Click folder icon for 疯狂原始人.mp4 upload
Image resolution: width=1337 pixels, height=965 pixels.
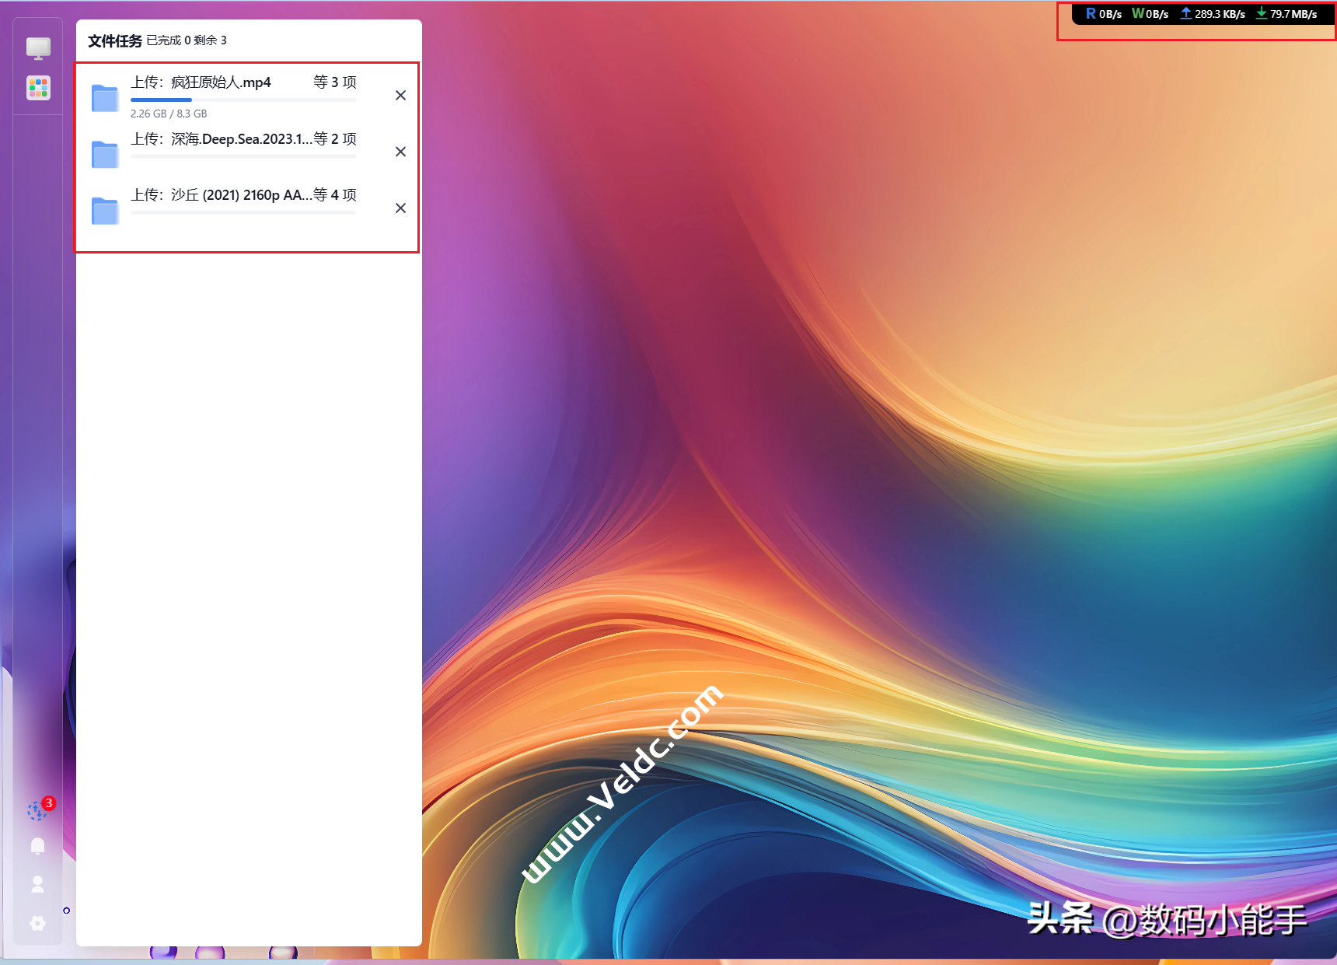[x=105, y=98]
